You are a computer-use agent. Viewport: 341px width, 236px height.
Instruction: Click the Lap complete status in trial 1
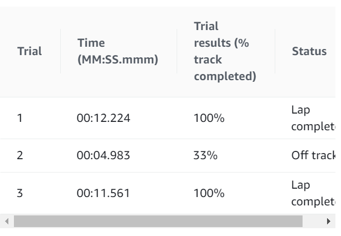click(312, 118)
